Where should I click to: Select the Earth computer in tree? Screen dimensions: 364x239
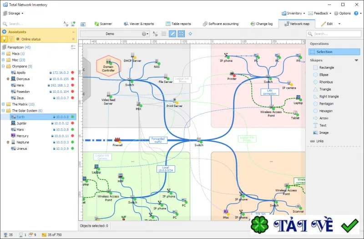39,117
